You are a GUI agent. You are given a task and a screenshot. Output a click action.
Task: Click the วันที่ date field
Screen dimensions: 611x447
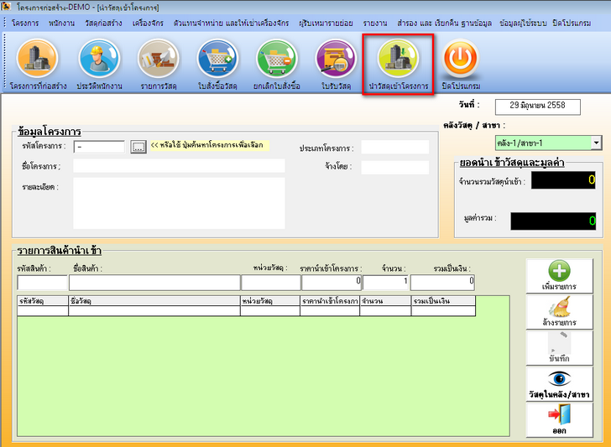537,107
